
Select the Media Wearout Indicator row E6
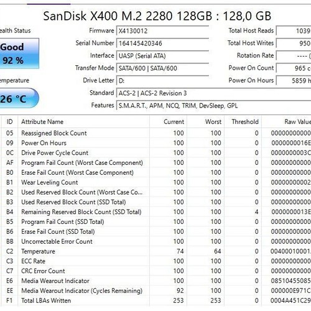click(156, 281)
